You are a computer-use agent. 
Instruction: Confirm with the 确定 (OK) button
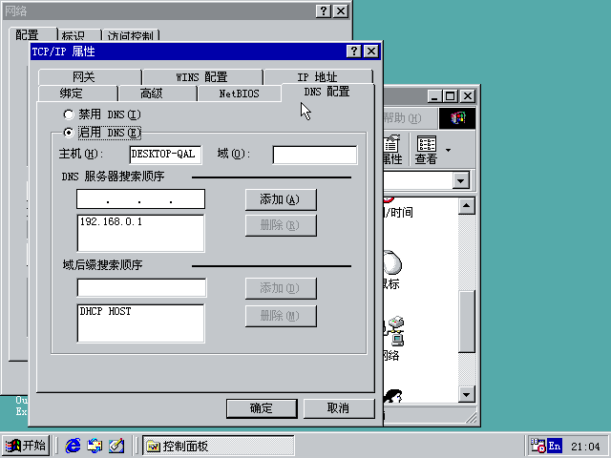(262, 408)
